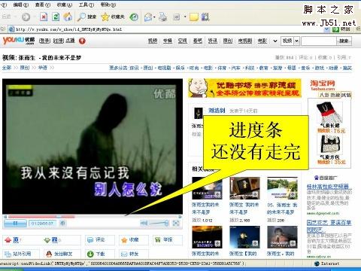Toggle fullscreen mode in the video player
The height and width of the screenshot is (271, 361).
point(176,223)
